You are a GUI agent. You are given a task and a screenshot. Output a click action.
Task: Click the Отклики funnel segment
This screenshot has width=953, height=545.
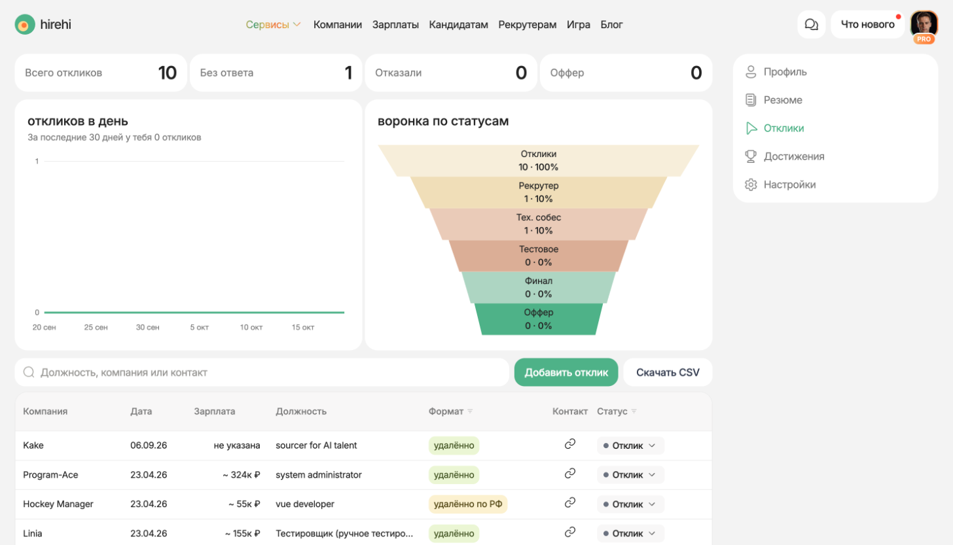pos(539,160)
